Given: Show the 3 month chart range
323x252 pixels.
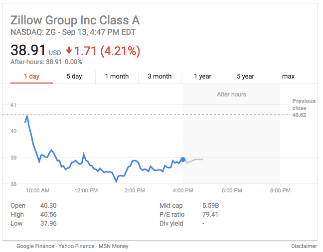Looking at the screenshot, I should (160, 77).
